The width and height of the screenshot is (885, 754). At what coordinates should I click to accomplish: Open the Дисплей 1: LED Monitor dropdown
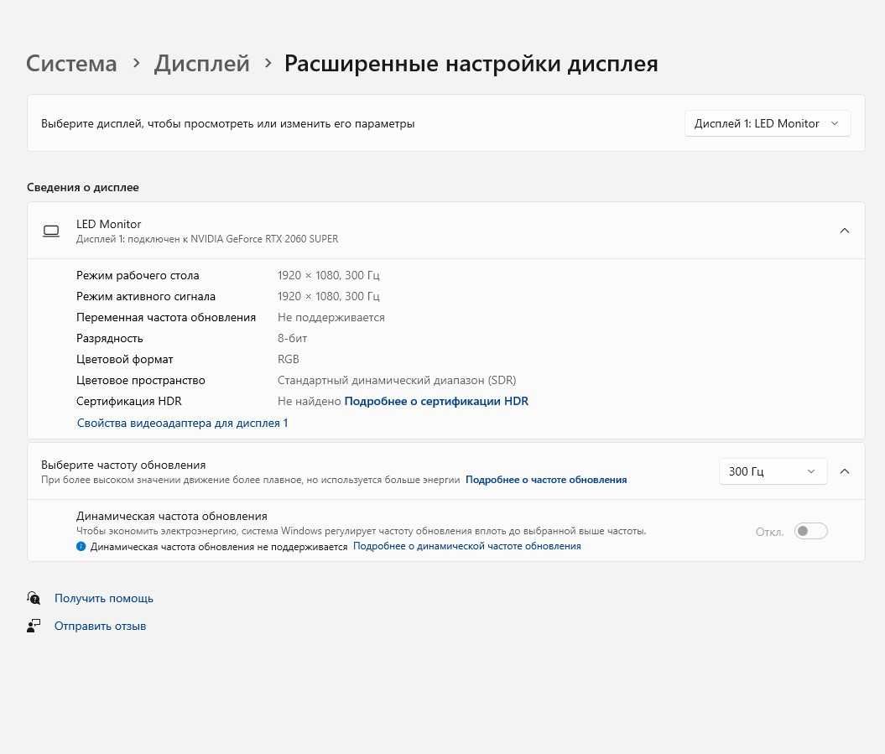(767, 123)
